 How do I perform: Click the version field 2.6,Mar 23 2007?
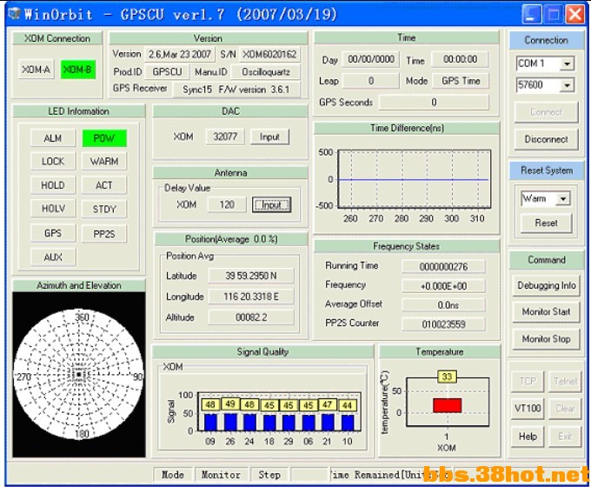click(x=180, y=55)
